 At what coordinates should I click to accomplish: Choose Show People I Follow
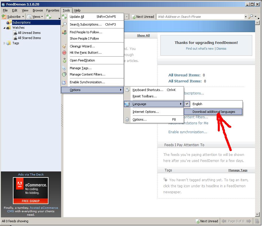click(x=92, y=38)
